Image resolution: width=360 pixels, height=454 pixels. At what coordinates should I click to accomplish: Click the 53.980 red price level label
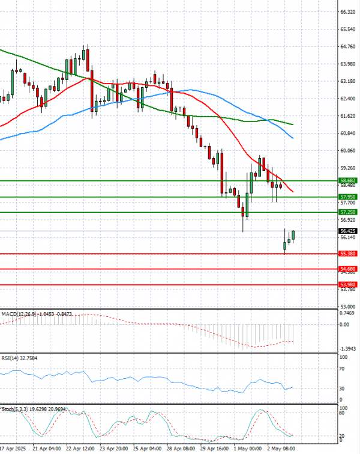(348, 284)
